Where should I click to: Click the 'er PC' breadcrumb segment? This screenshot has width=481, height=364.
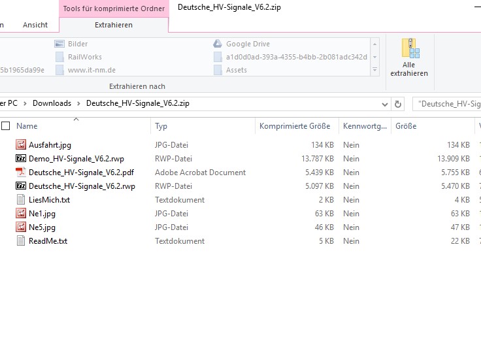tap(8, 103)
